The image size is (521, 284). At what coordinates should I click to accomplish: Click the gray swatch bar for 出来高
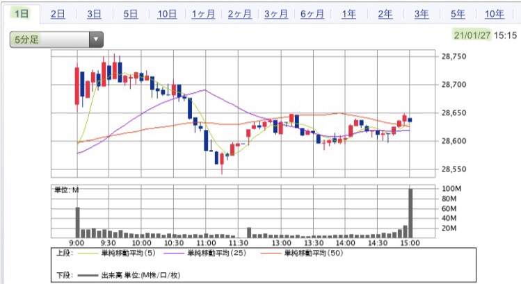(88, 276)
